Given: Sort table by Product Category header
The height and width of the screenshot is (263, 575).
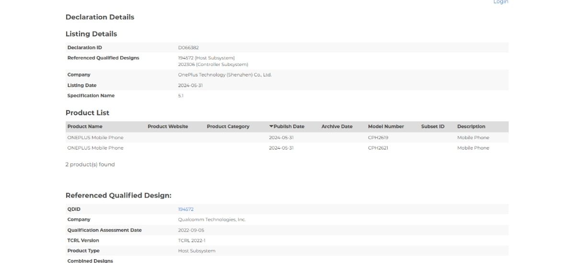Looking at the screenshot, I should [x=228, y=127].
